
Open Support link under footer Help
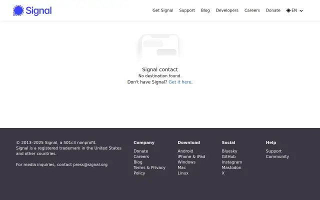coord(273,151)
